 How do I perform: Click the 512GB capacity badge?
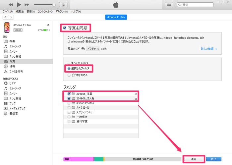pyautogui.click(x=18, y=30)
